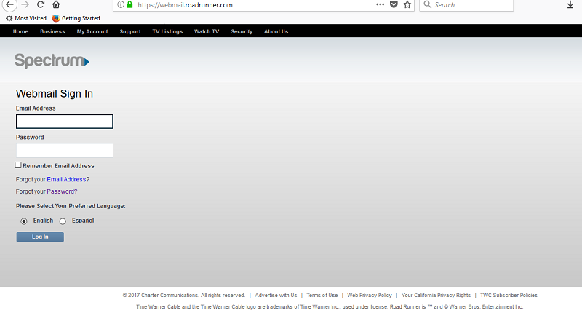Click into the Password field
582x313 pixels.
point(65,151)
